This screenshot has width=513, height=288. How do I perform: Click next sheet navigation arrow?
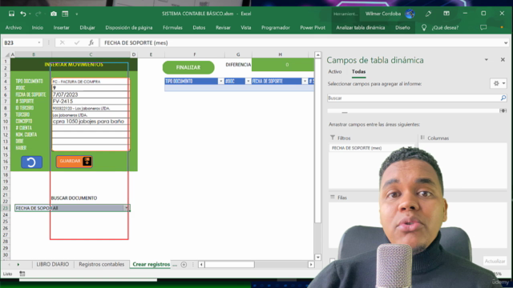click(18, 265)
